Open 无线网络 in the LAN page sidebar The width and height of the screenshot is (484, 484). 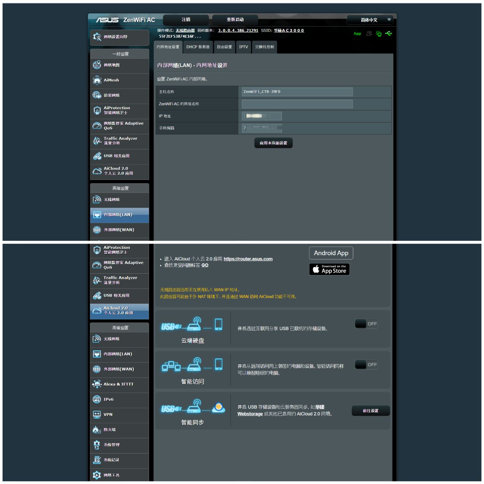click(x=120, y=200)
